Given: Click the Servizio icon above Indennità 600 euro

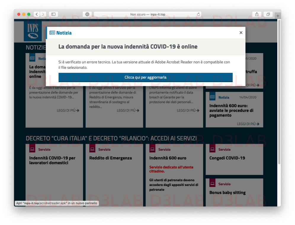Looking at the screenshot, I should [x=153, y=149].
